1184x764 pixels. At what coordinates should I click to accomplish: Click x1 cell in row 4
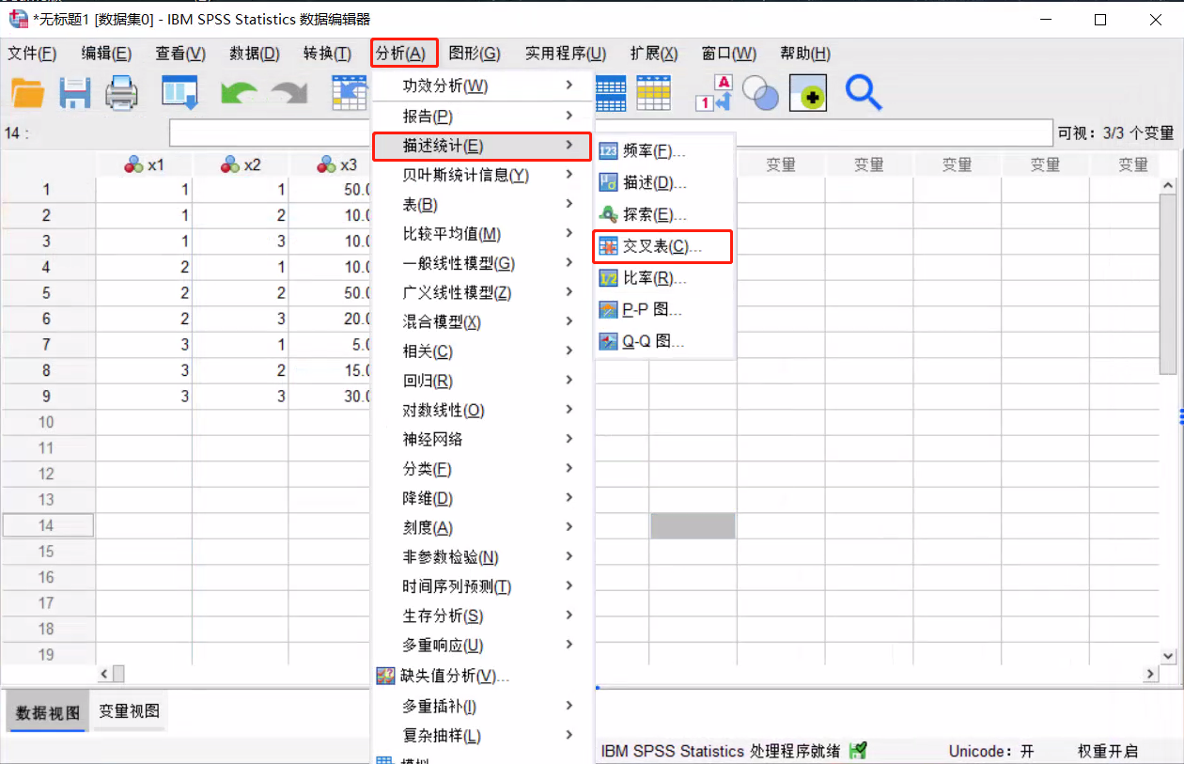(x=144, y=267)
